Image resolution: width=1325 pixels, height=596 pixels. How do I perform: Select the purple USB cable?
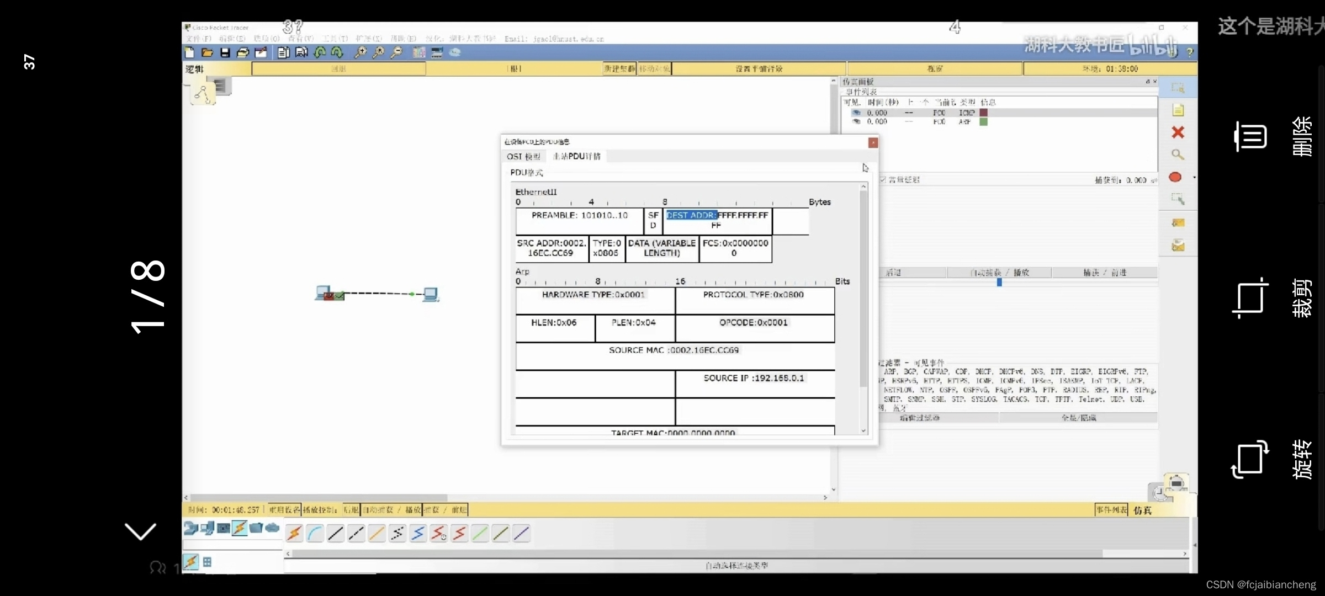(x=521, y=533)
